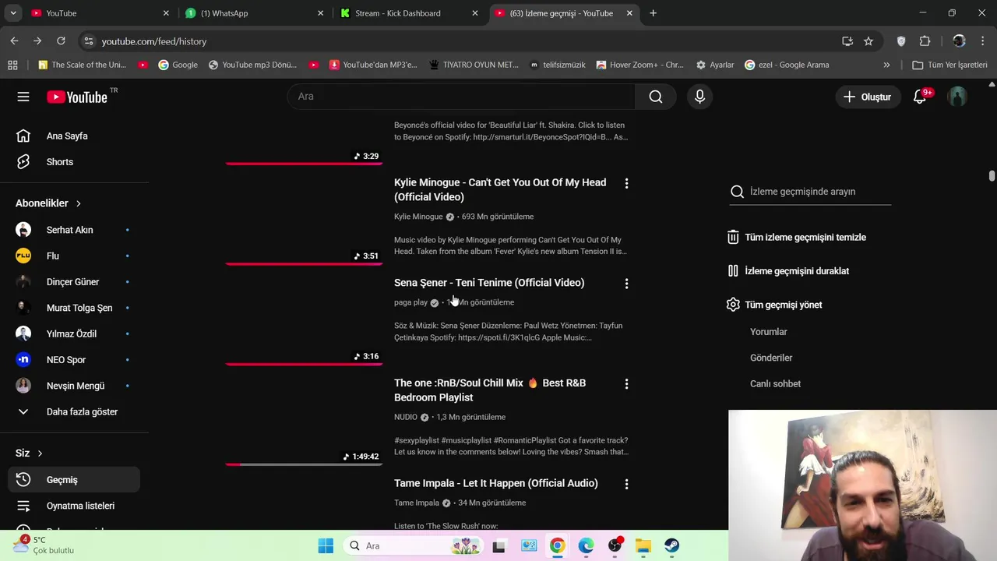Switch to the WhatsApp tab
Viewport: 997px width, 561px height.
255,13
